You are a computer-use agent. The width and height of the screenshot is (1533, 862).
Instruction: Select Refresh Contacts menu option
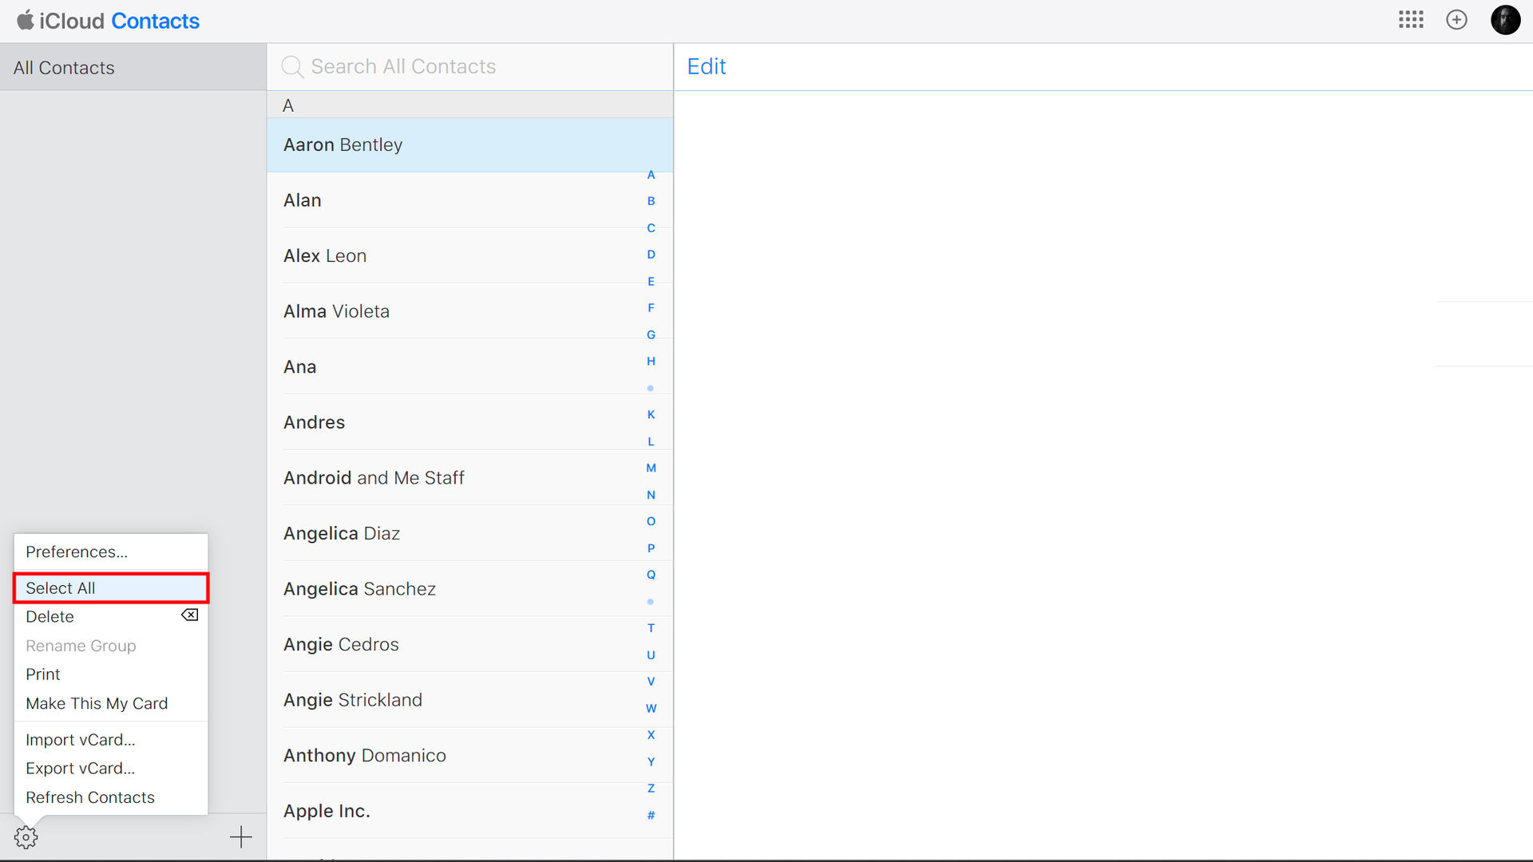(90, 797)
